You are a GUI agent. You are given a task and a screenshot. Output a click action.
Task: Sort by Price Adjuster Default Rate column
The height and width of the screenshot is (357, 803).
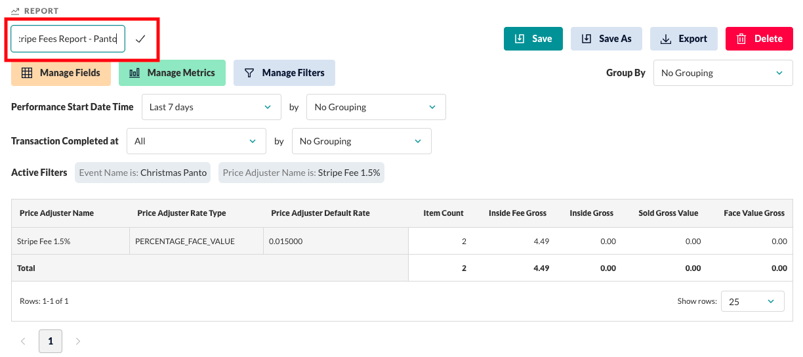[x=320, y=213]
